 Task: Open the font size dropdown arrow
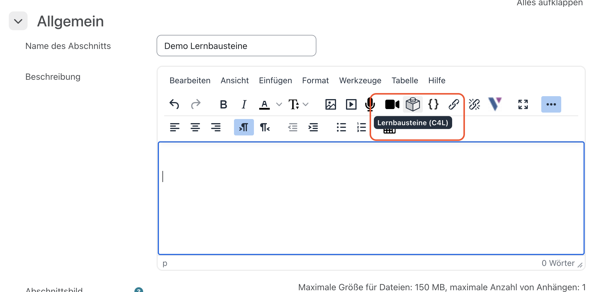pos(306,104)
